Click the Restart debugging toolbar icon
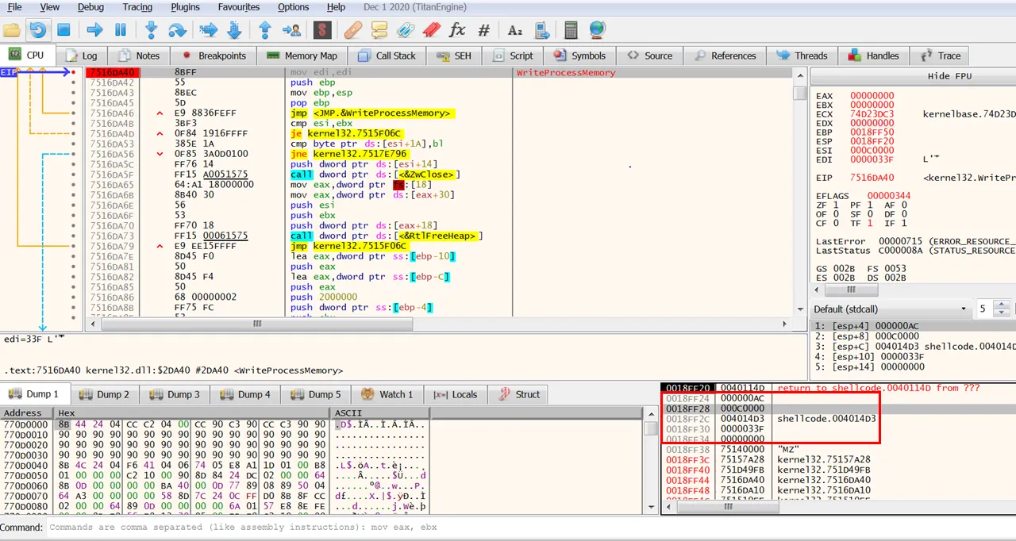This screenshot has width=1016, height=541. [37, 30]
